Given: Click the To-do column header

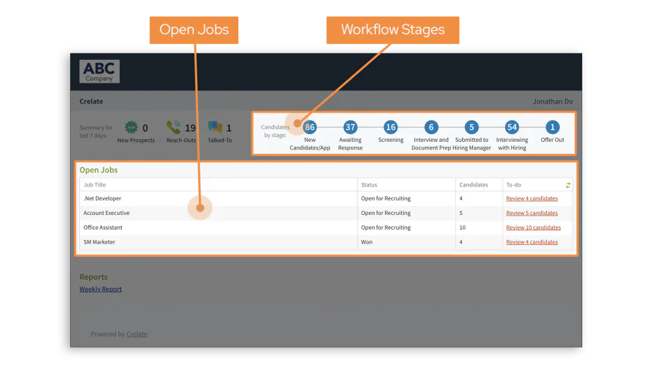Looking at the screenshot, I should point(513,185).
